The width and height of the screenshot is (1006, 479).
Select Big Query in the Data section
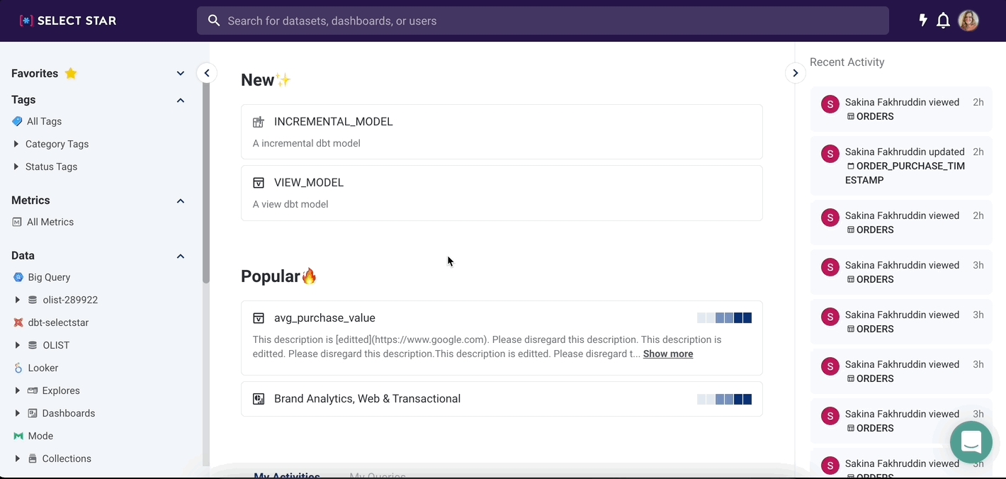point(49,277)
